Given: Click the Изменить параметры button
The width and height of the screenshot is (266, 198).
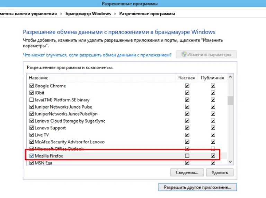Looking at the screenshot, I should tap(206, 55).
